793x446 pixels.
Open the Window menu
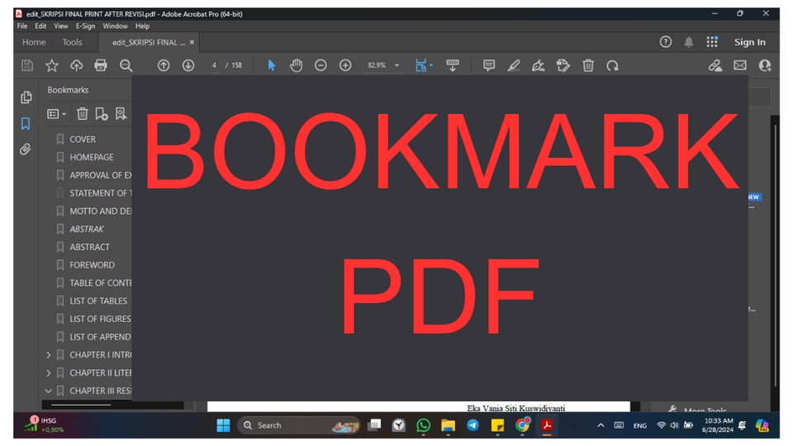(x=116, y=26)
